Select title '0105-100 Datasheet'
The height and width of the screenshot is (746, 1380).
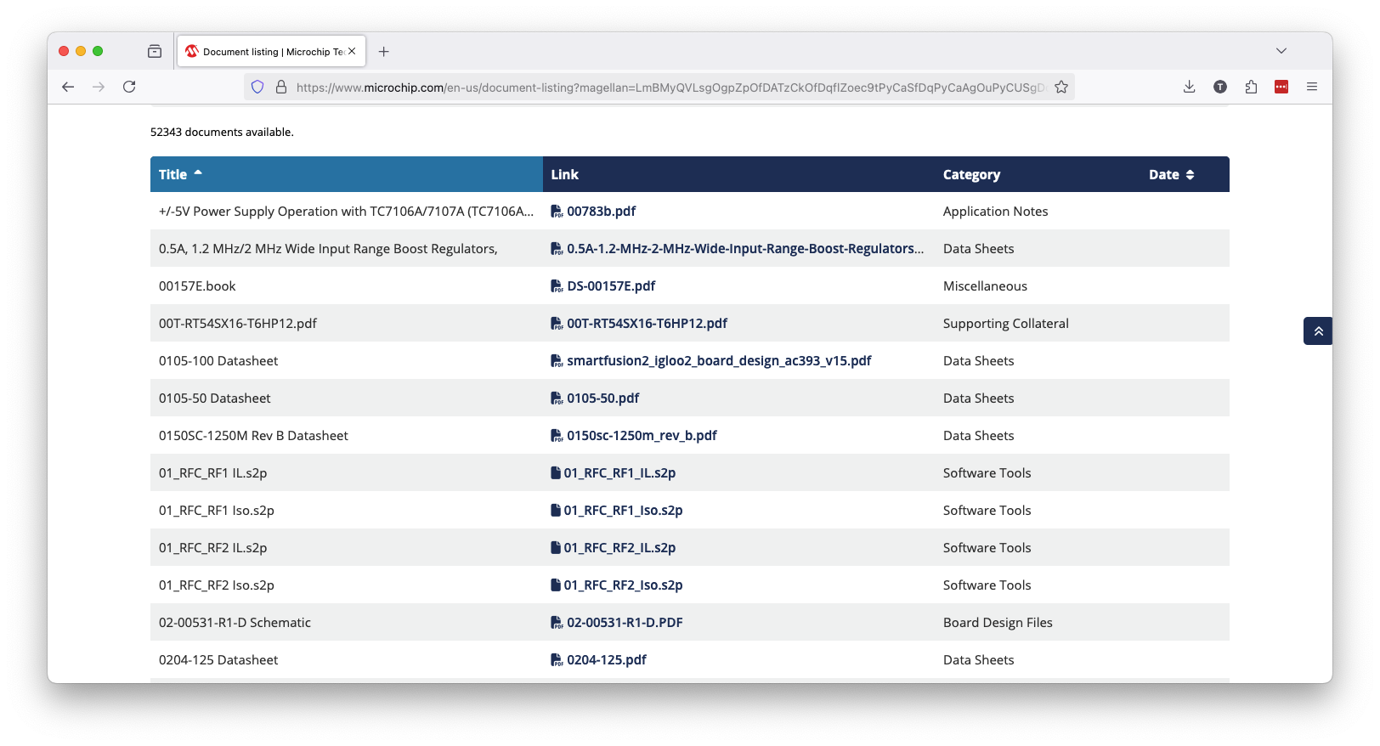coord(218,360)
